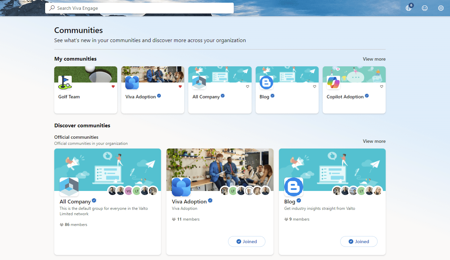
Task: Click the 'My communities' heading
Action: click(x=75, y=59)
